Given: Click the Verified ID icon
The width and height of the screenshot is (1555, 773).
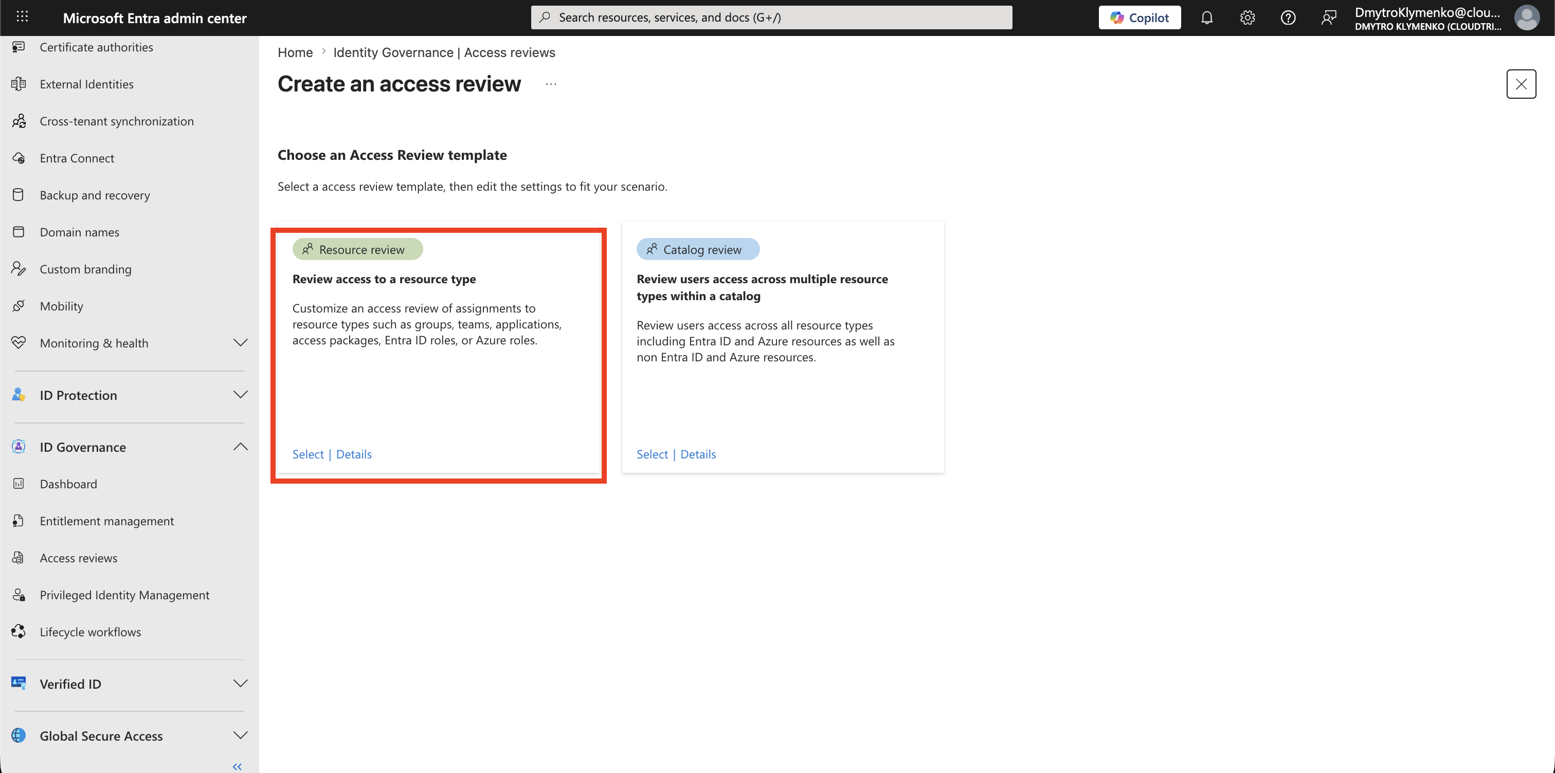Looking at the screenshot, I should point(19,684).
